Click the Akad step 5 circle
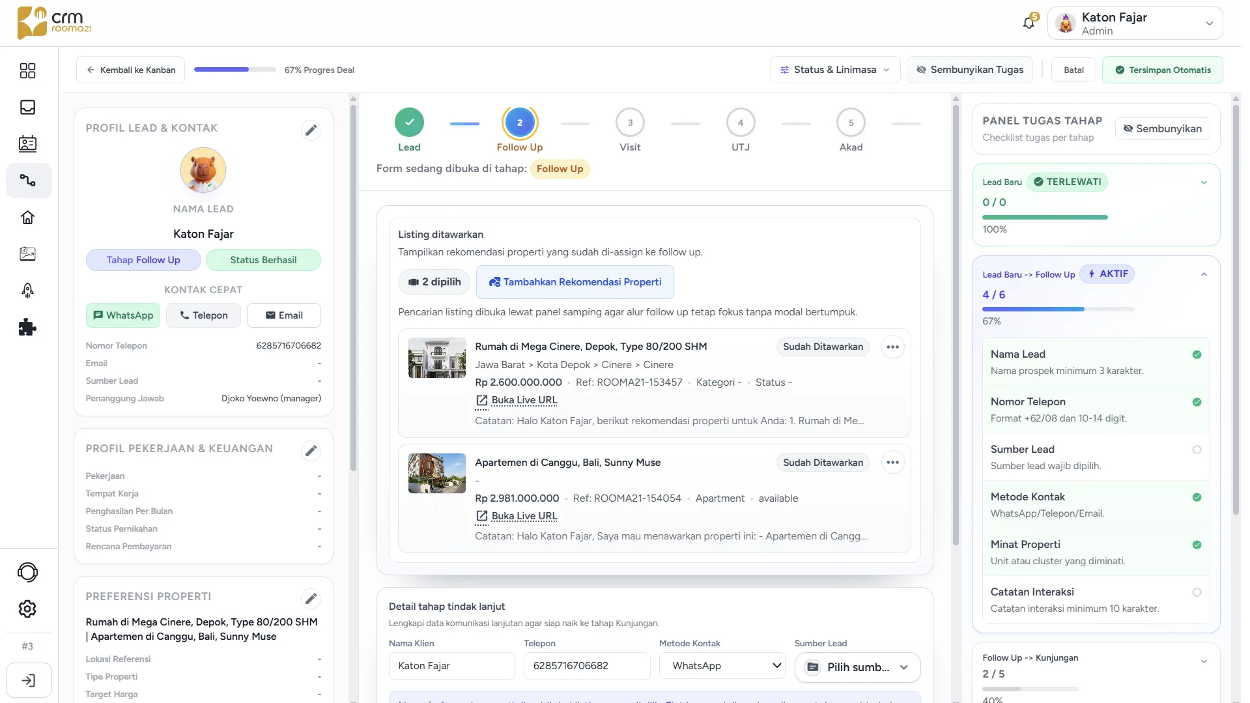Viewport: 1250px width, 703px height. (x=851, y=122)
